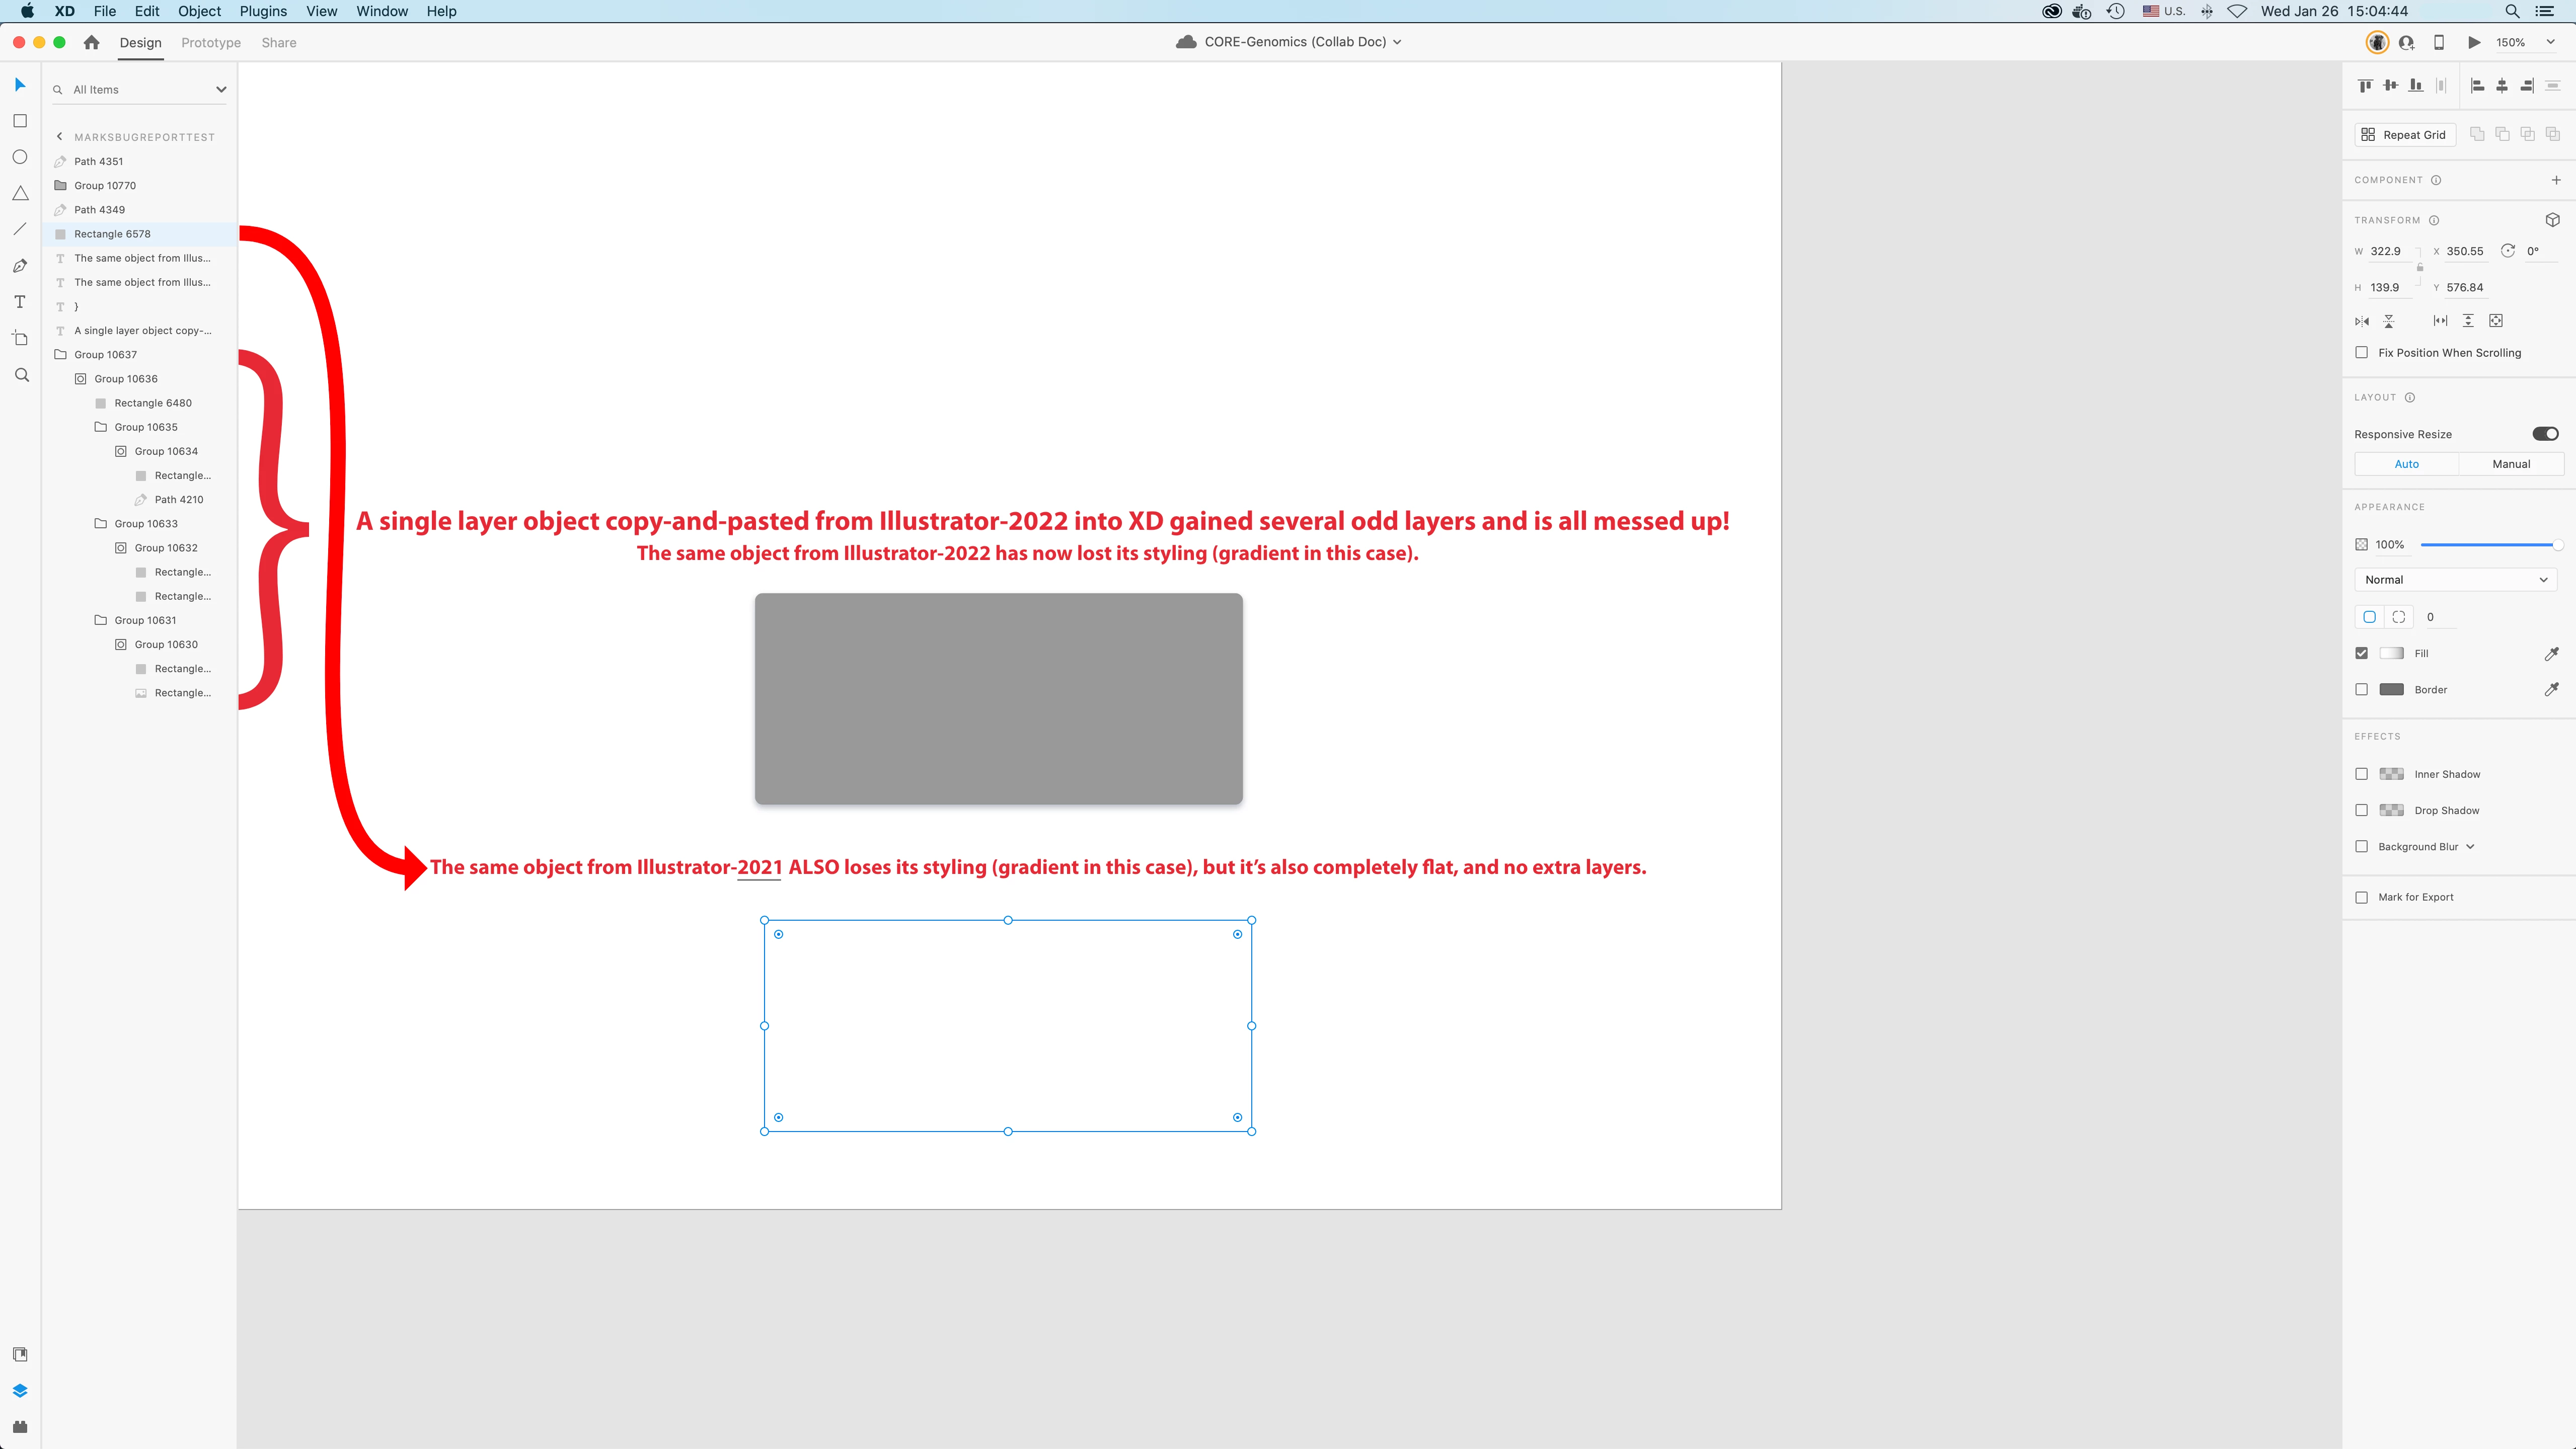Select the Artboard tool
2576x1449 pixels.
[20, 338]
